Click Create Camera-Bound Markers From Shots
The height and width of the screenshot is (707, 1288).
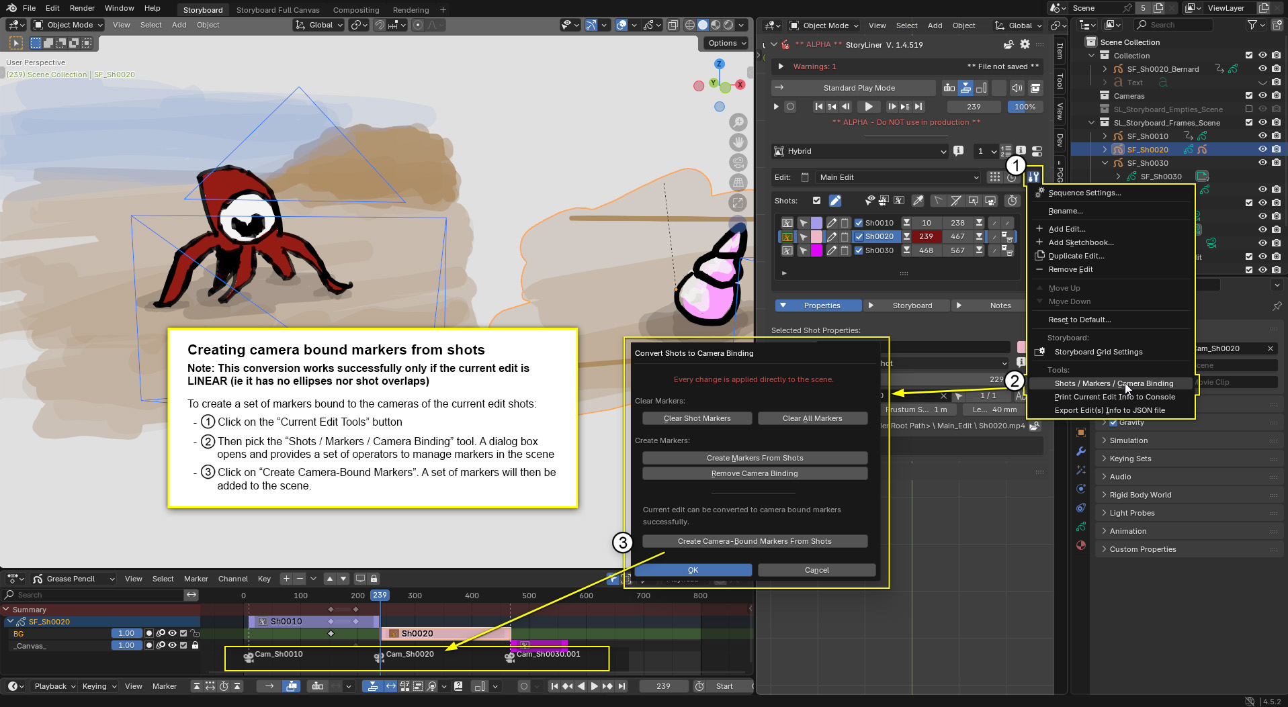pyautogui.click(x=755, y=541)
